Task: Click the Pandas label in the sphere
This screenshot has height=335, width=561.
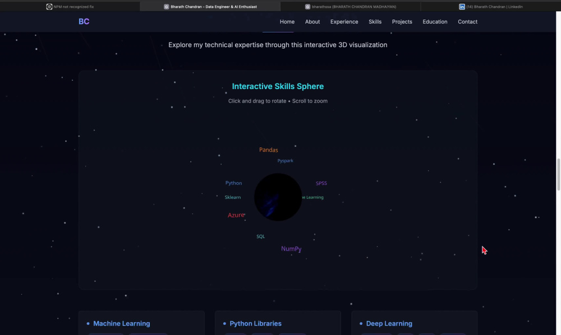Action: pos(268,150)
